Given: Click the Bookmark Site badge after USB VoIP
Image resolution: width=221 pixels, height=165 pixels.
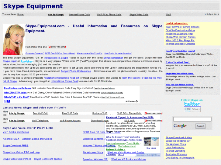Looking at the screenshot, I should [x=153, y=120].
